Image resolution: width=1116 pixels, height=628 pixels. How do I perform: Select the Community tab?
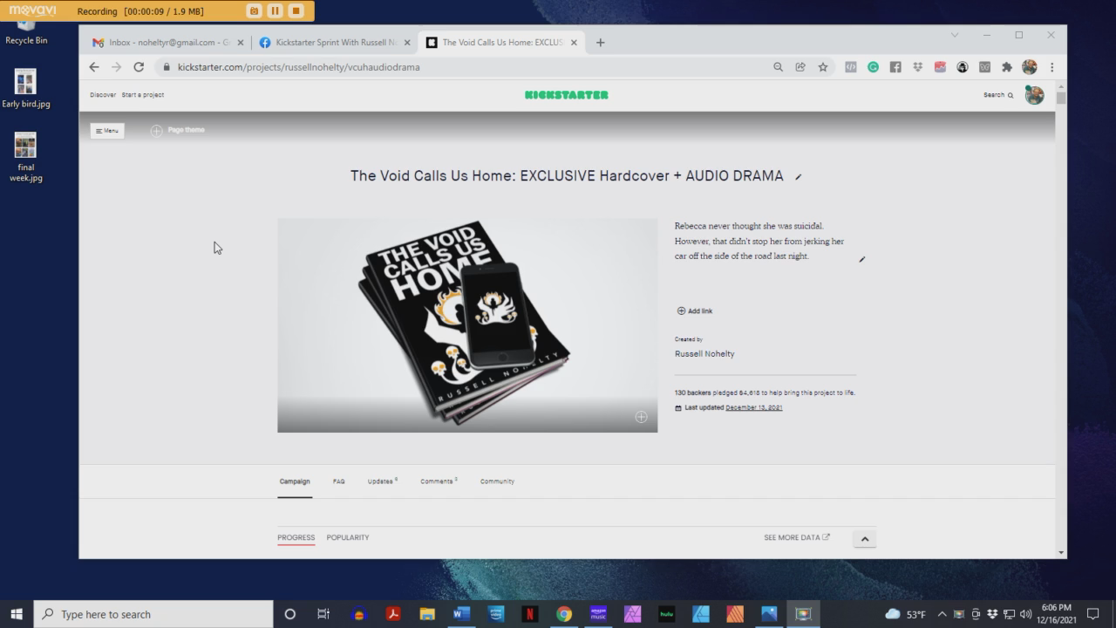(x=497, y=481)
